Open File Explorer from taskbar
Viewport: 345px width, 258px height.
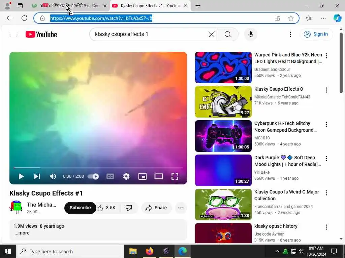(x=133, y=251)
